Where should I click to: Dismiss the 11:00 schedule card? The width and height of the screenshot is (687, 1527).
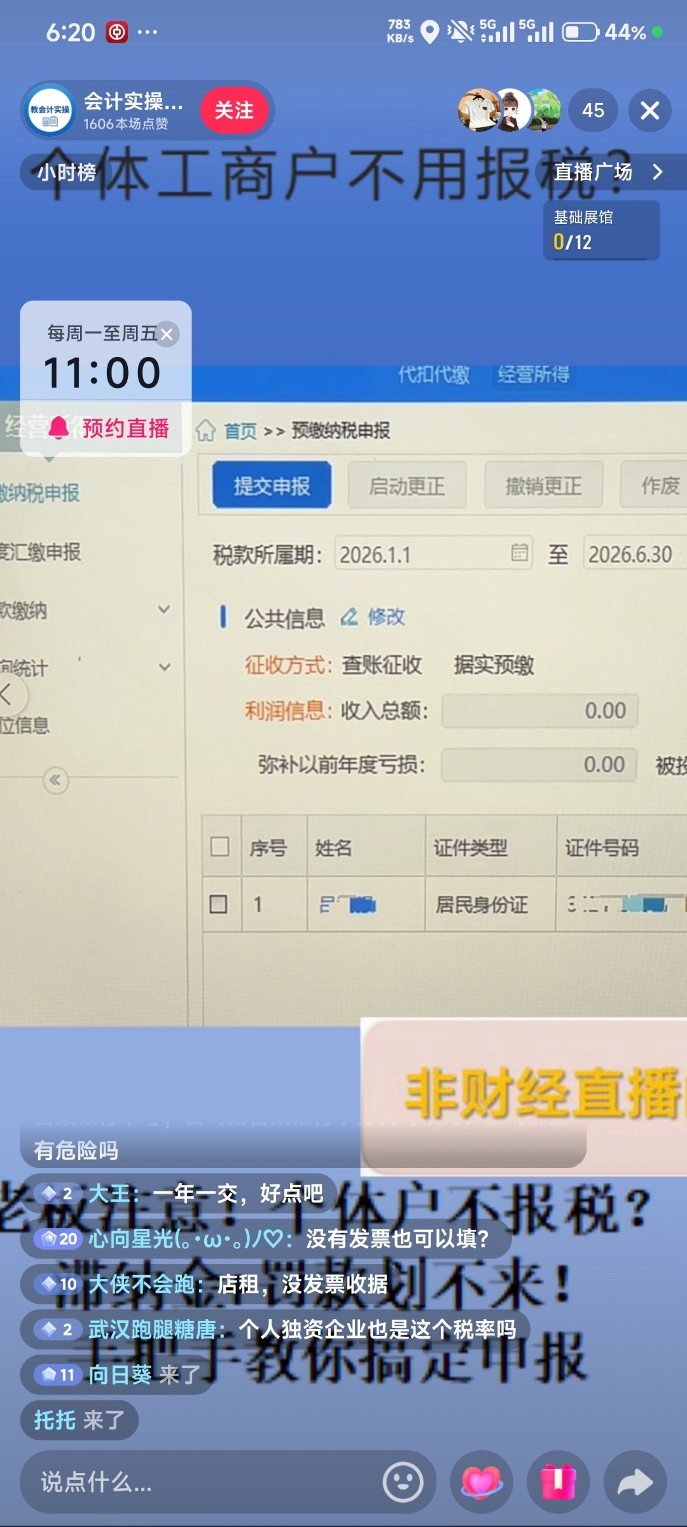click(167, 334)
